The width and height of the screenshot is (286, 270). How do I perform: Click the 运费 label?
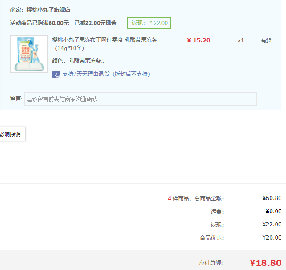217,211
